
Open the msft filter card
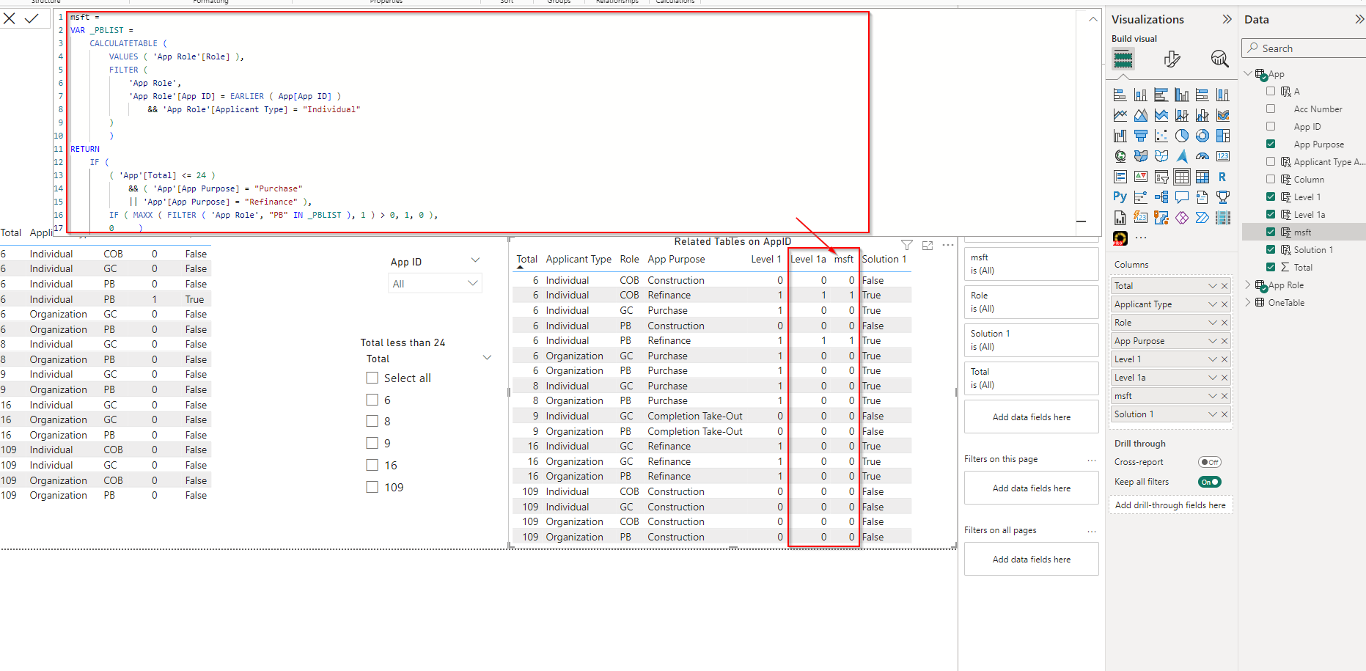coord(1031,264)
